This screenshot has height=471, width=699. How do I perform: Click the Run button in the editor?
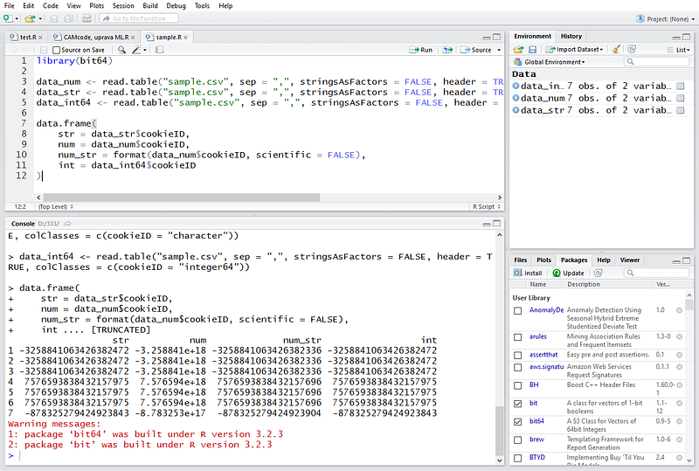422,51
